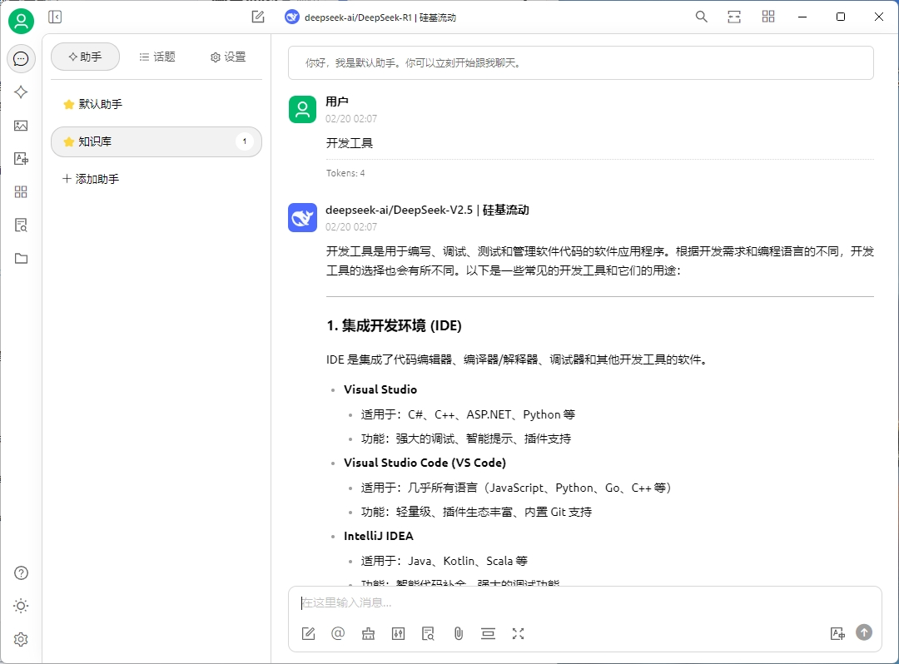
Task: Click the DeepSeek-V2.5 model avatar
Action: pos(303,218)
